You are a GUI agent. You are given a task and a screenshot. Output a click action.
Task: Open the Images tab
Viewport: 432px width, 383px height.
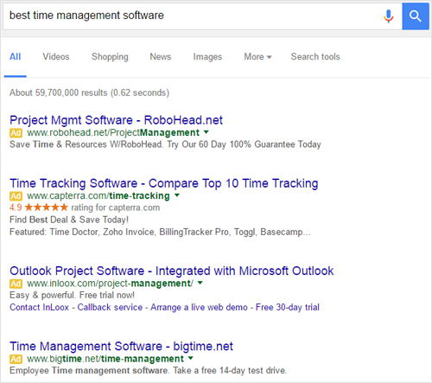pos(207,57)
